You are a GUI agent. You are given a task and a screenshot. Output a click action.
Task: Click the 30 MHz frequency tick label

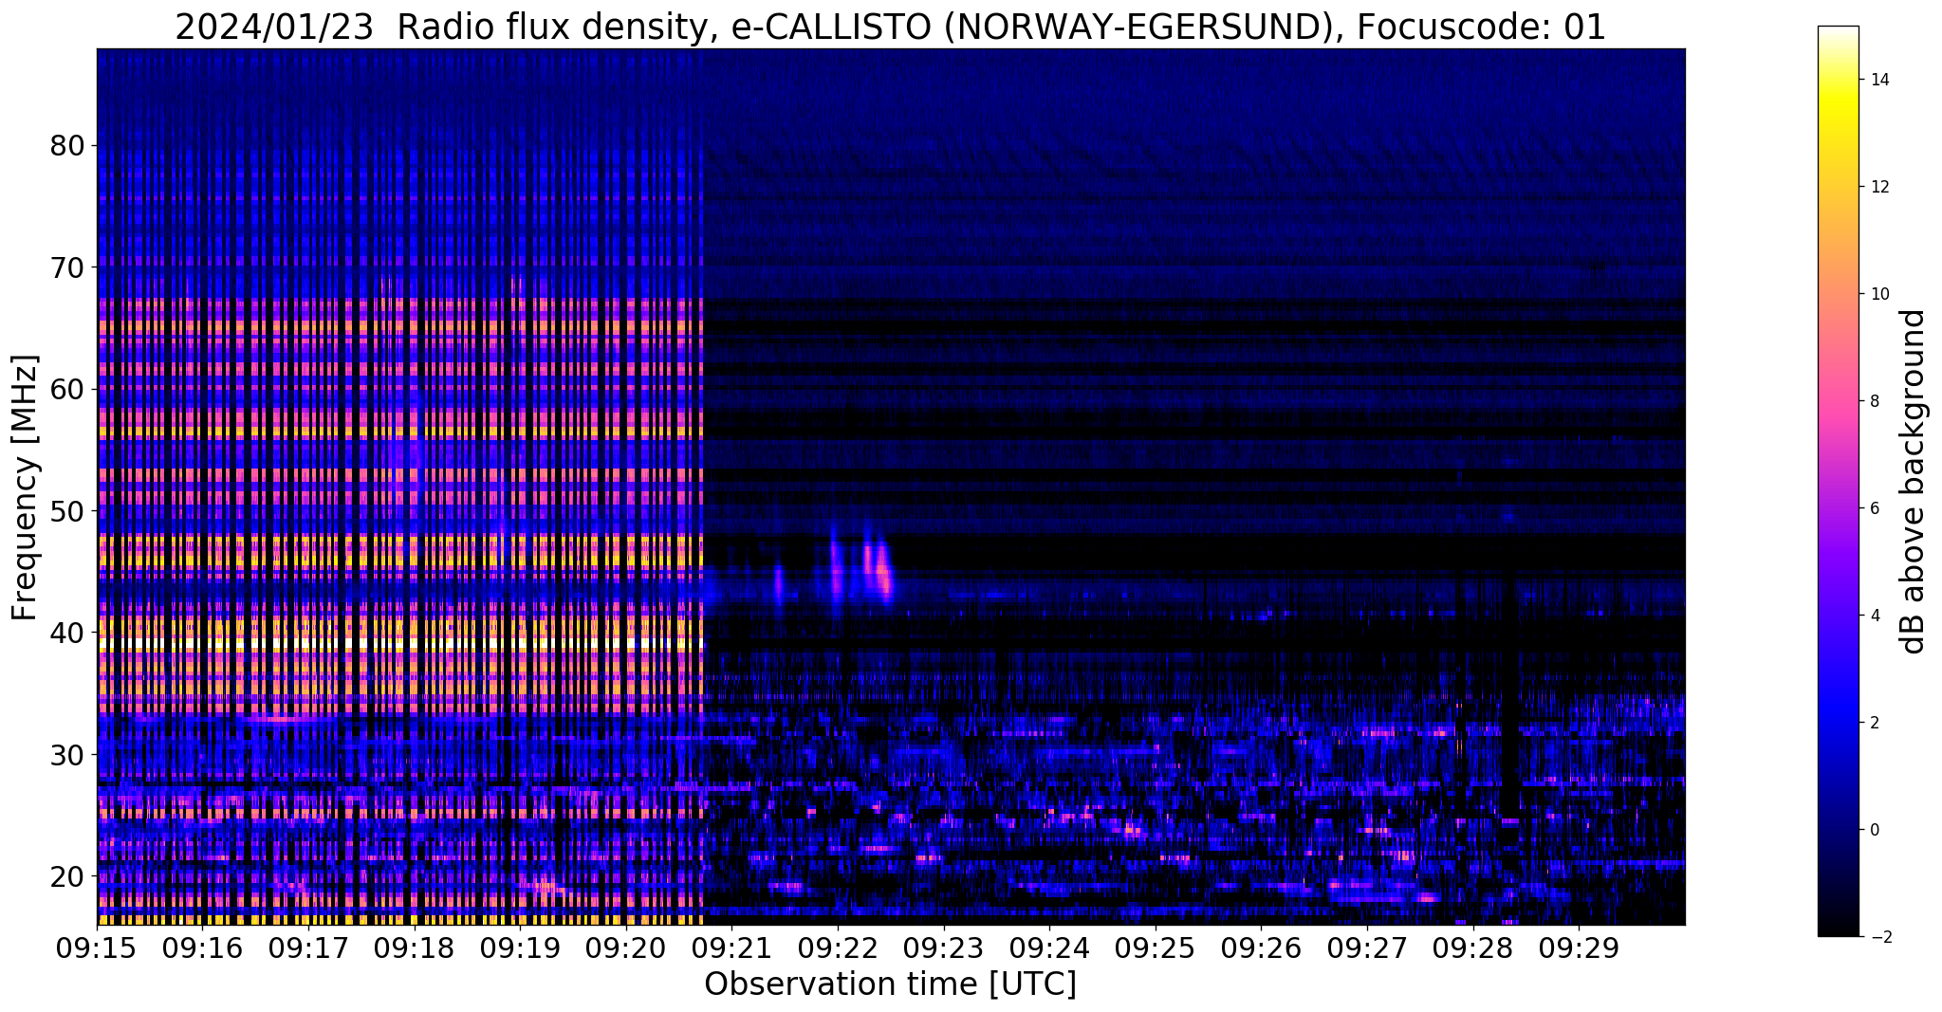67,754
